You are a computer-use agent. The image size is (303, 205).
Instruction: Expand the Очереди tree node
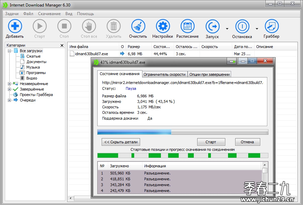click(x=9, y=100)
